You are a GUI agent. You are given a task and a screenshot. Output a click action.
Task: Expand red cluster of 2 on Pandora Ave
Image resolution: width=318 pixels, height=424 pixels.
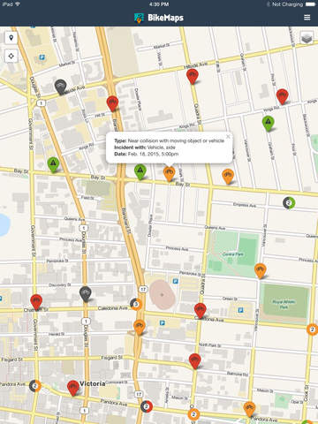(x=147, y=406)
